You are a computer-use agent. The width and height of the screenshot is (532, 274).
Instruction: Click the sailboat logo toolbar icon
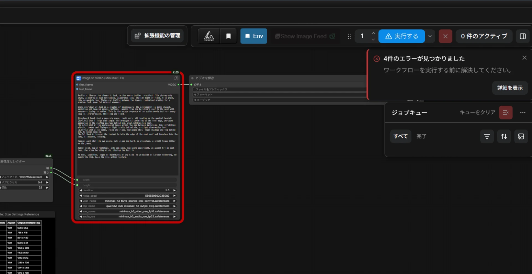(x=209, y=36)
